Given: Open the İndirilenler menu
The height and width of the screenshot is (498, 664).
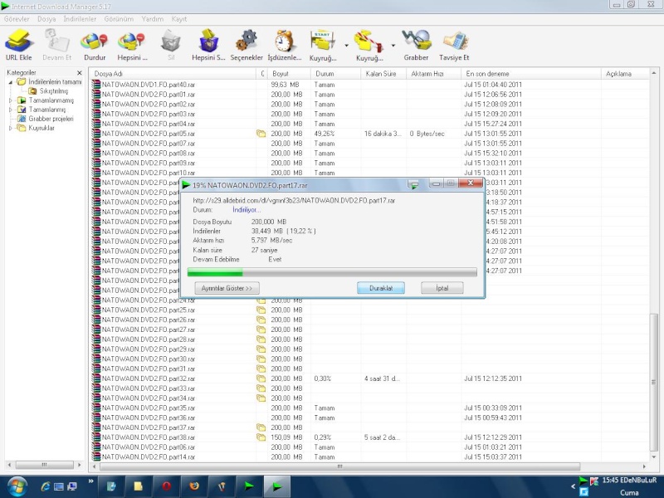Looking at the screenshot, I should pos(80,19).
